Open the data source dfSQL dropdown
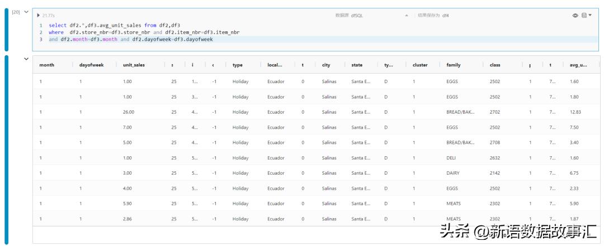Screen dimensions: 604x246 click(x=407, y=16)
